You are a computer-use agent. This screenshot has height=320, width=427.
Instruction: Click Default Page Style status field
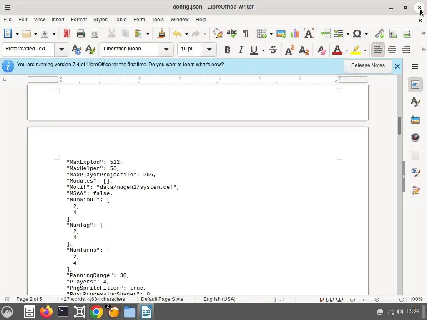point(162,299)
